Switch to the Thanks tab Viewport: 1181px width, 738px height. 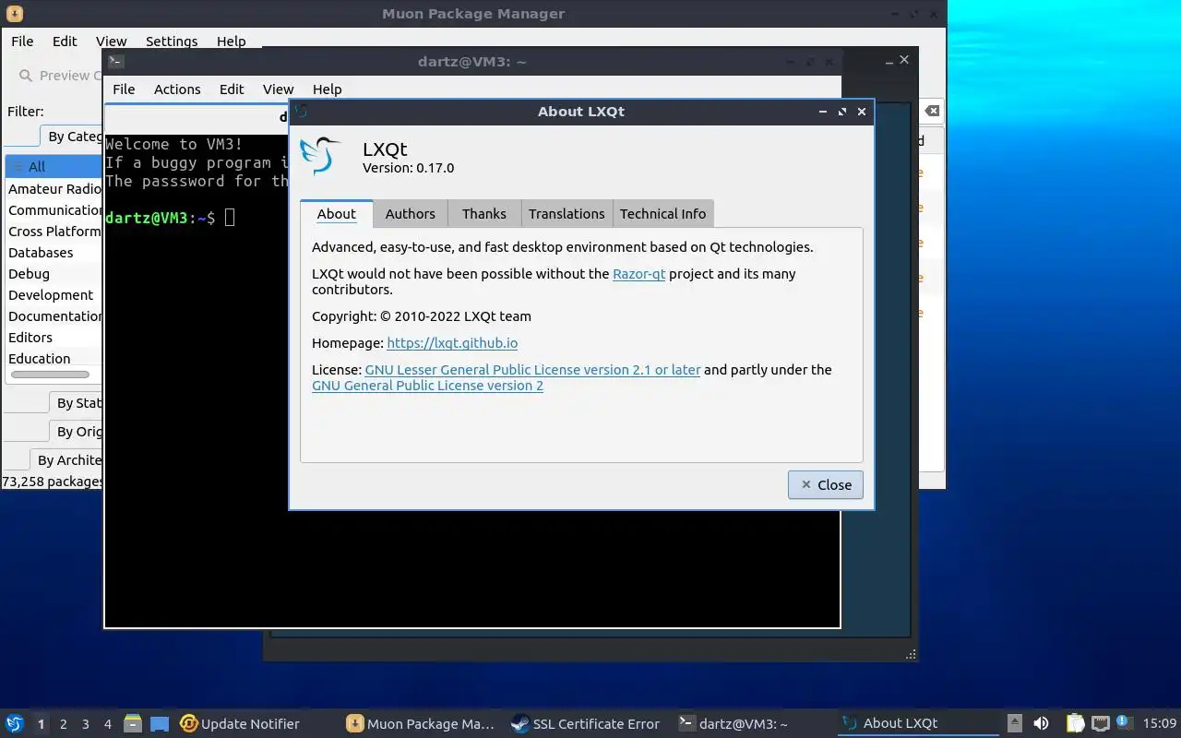coord(484,213)
